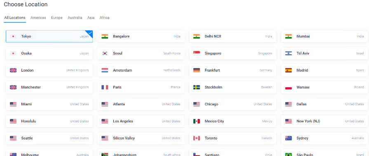Viewport: 369px width, 156px height.
Task: Select the Warsaw, Poland card
Action: 325,87
